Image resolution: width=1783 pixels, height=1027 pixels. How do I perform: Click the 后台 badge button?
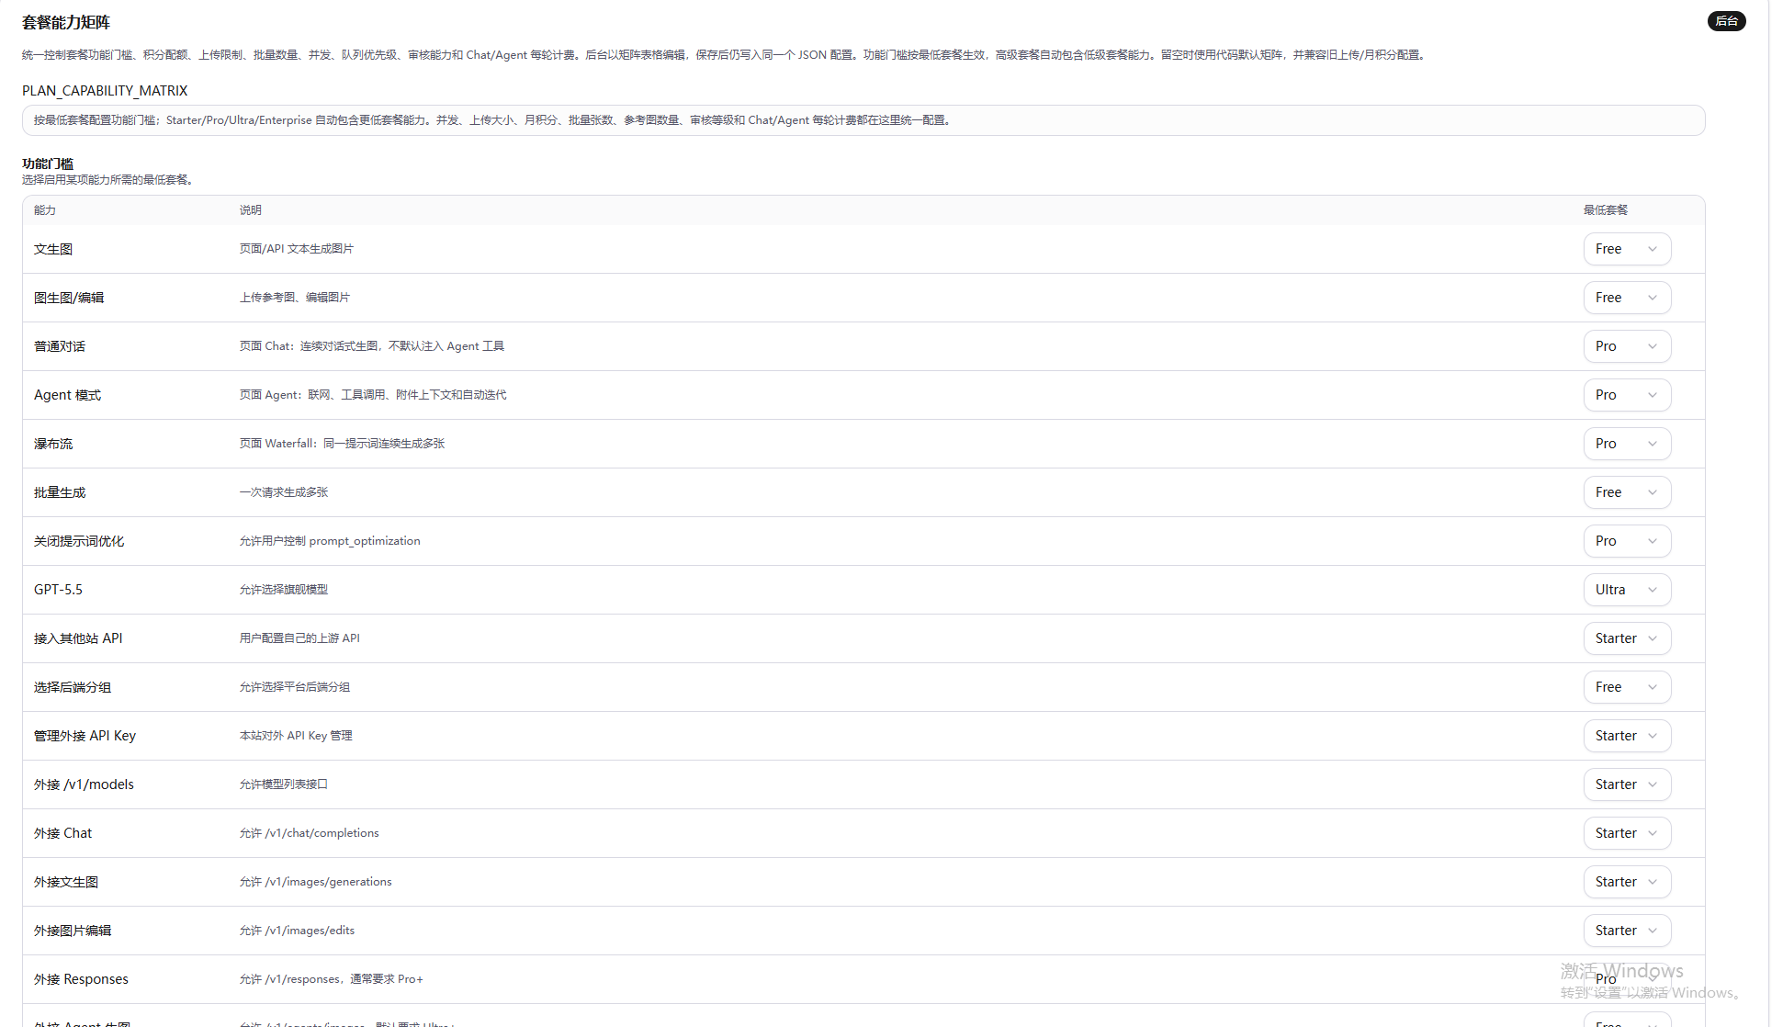(x=1726, y=21)
